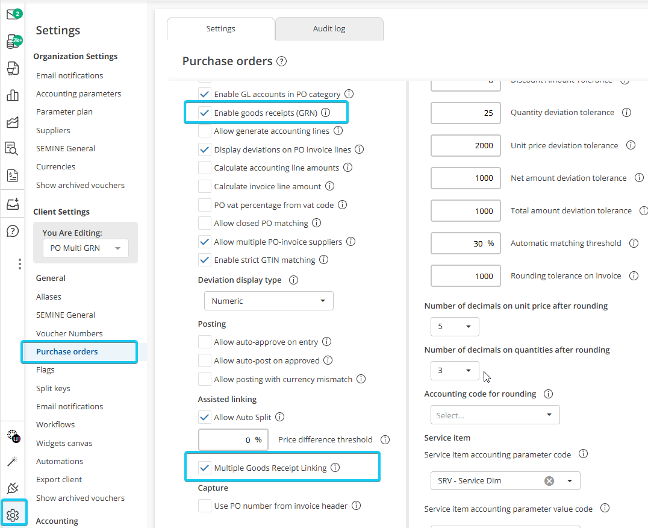Open the invoice document dollar icon

point(13,176)
